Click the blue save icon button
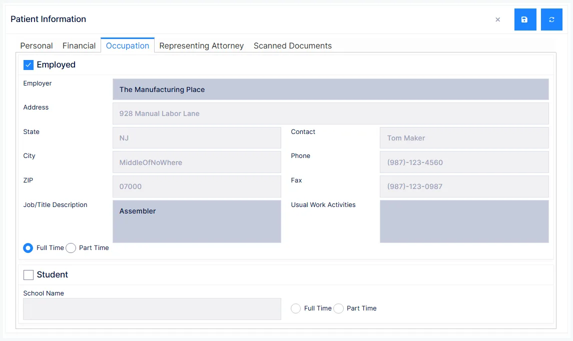The image size is (573, 341). [525, 19]
